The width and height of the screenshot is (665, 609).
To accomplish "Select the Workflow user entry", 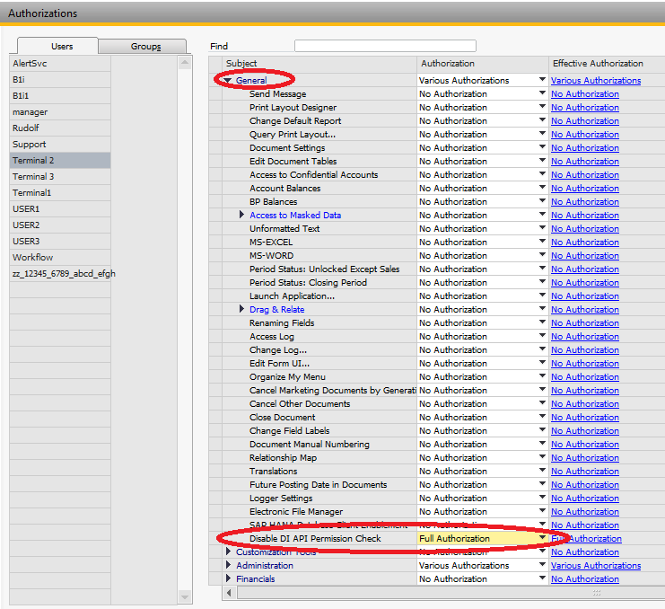I will click(32, 258).
